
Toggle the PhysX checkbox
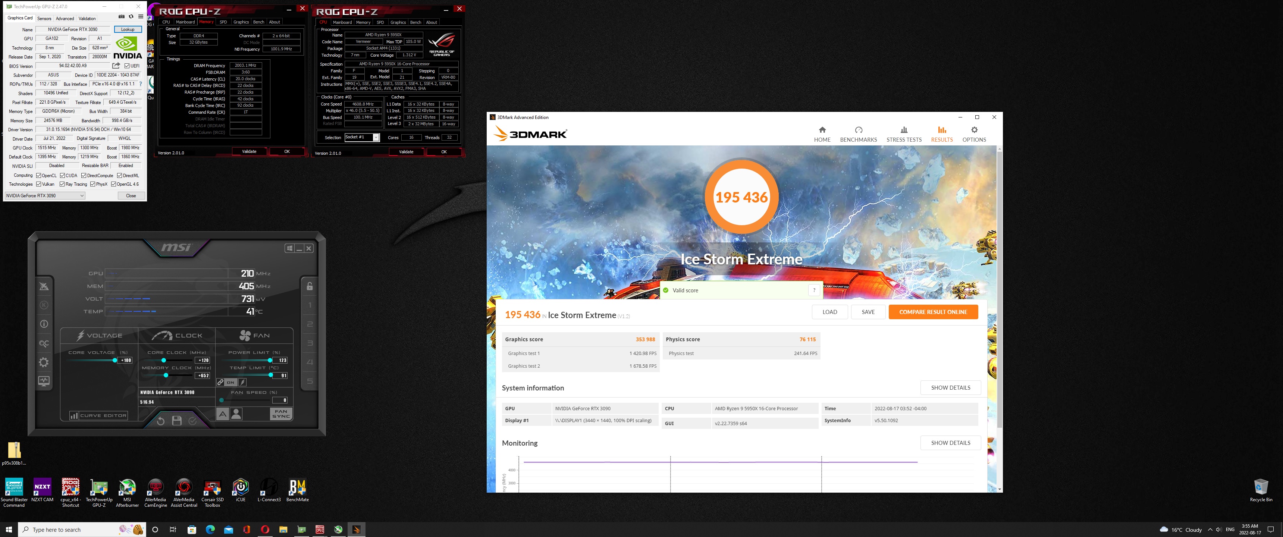[x=92, y=184]
